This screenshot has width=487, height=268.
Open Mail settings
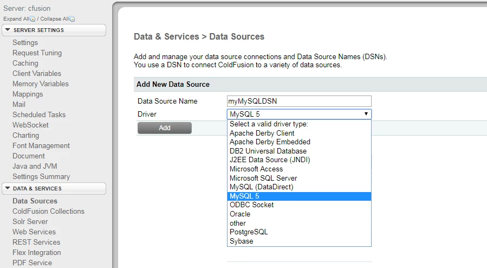pos(19,104)
